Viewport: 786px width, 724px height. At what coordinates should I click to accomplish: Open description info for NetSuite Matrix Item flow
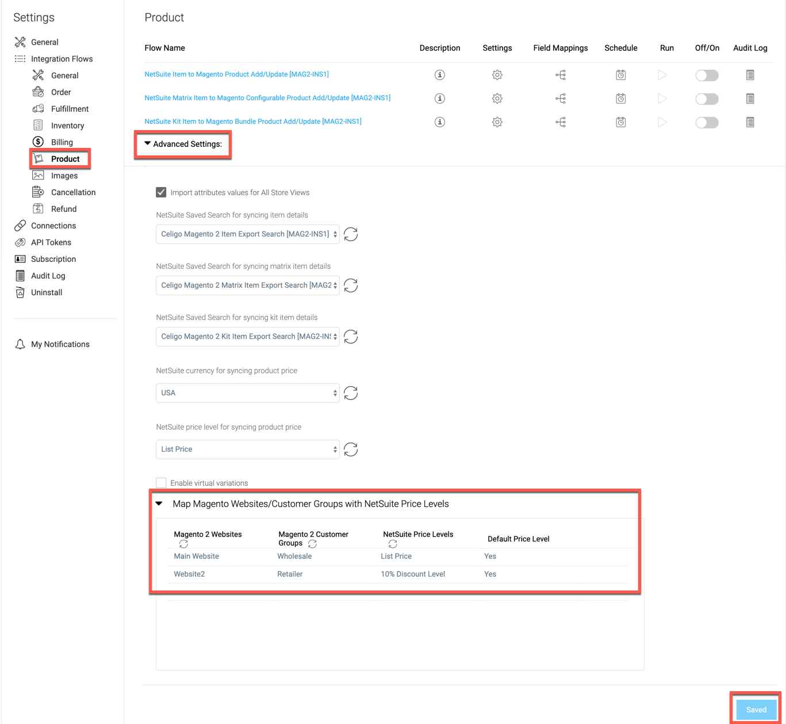click(440, 98)
